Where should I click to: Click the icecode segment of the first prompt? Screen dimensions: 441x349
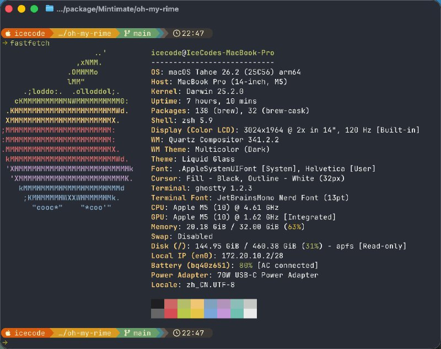point(29,33)
